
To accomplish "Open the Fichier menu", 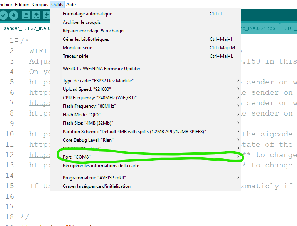I will [6, 4].
